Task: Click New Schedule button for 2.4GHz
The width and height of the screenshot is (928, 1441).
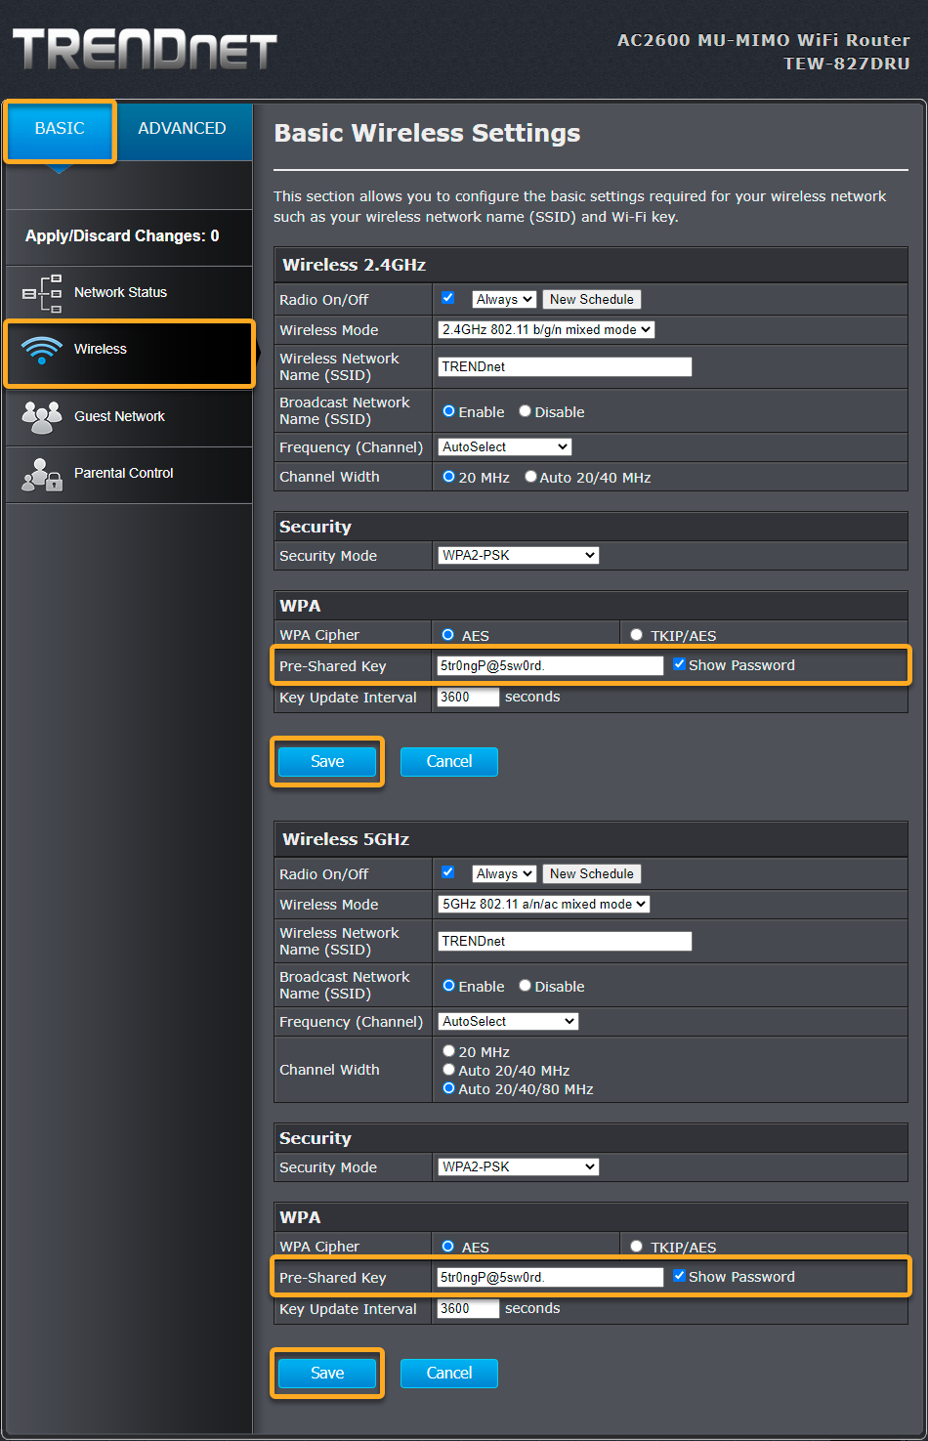Action: pos(592,300)
